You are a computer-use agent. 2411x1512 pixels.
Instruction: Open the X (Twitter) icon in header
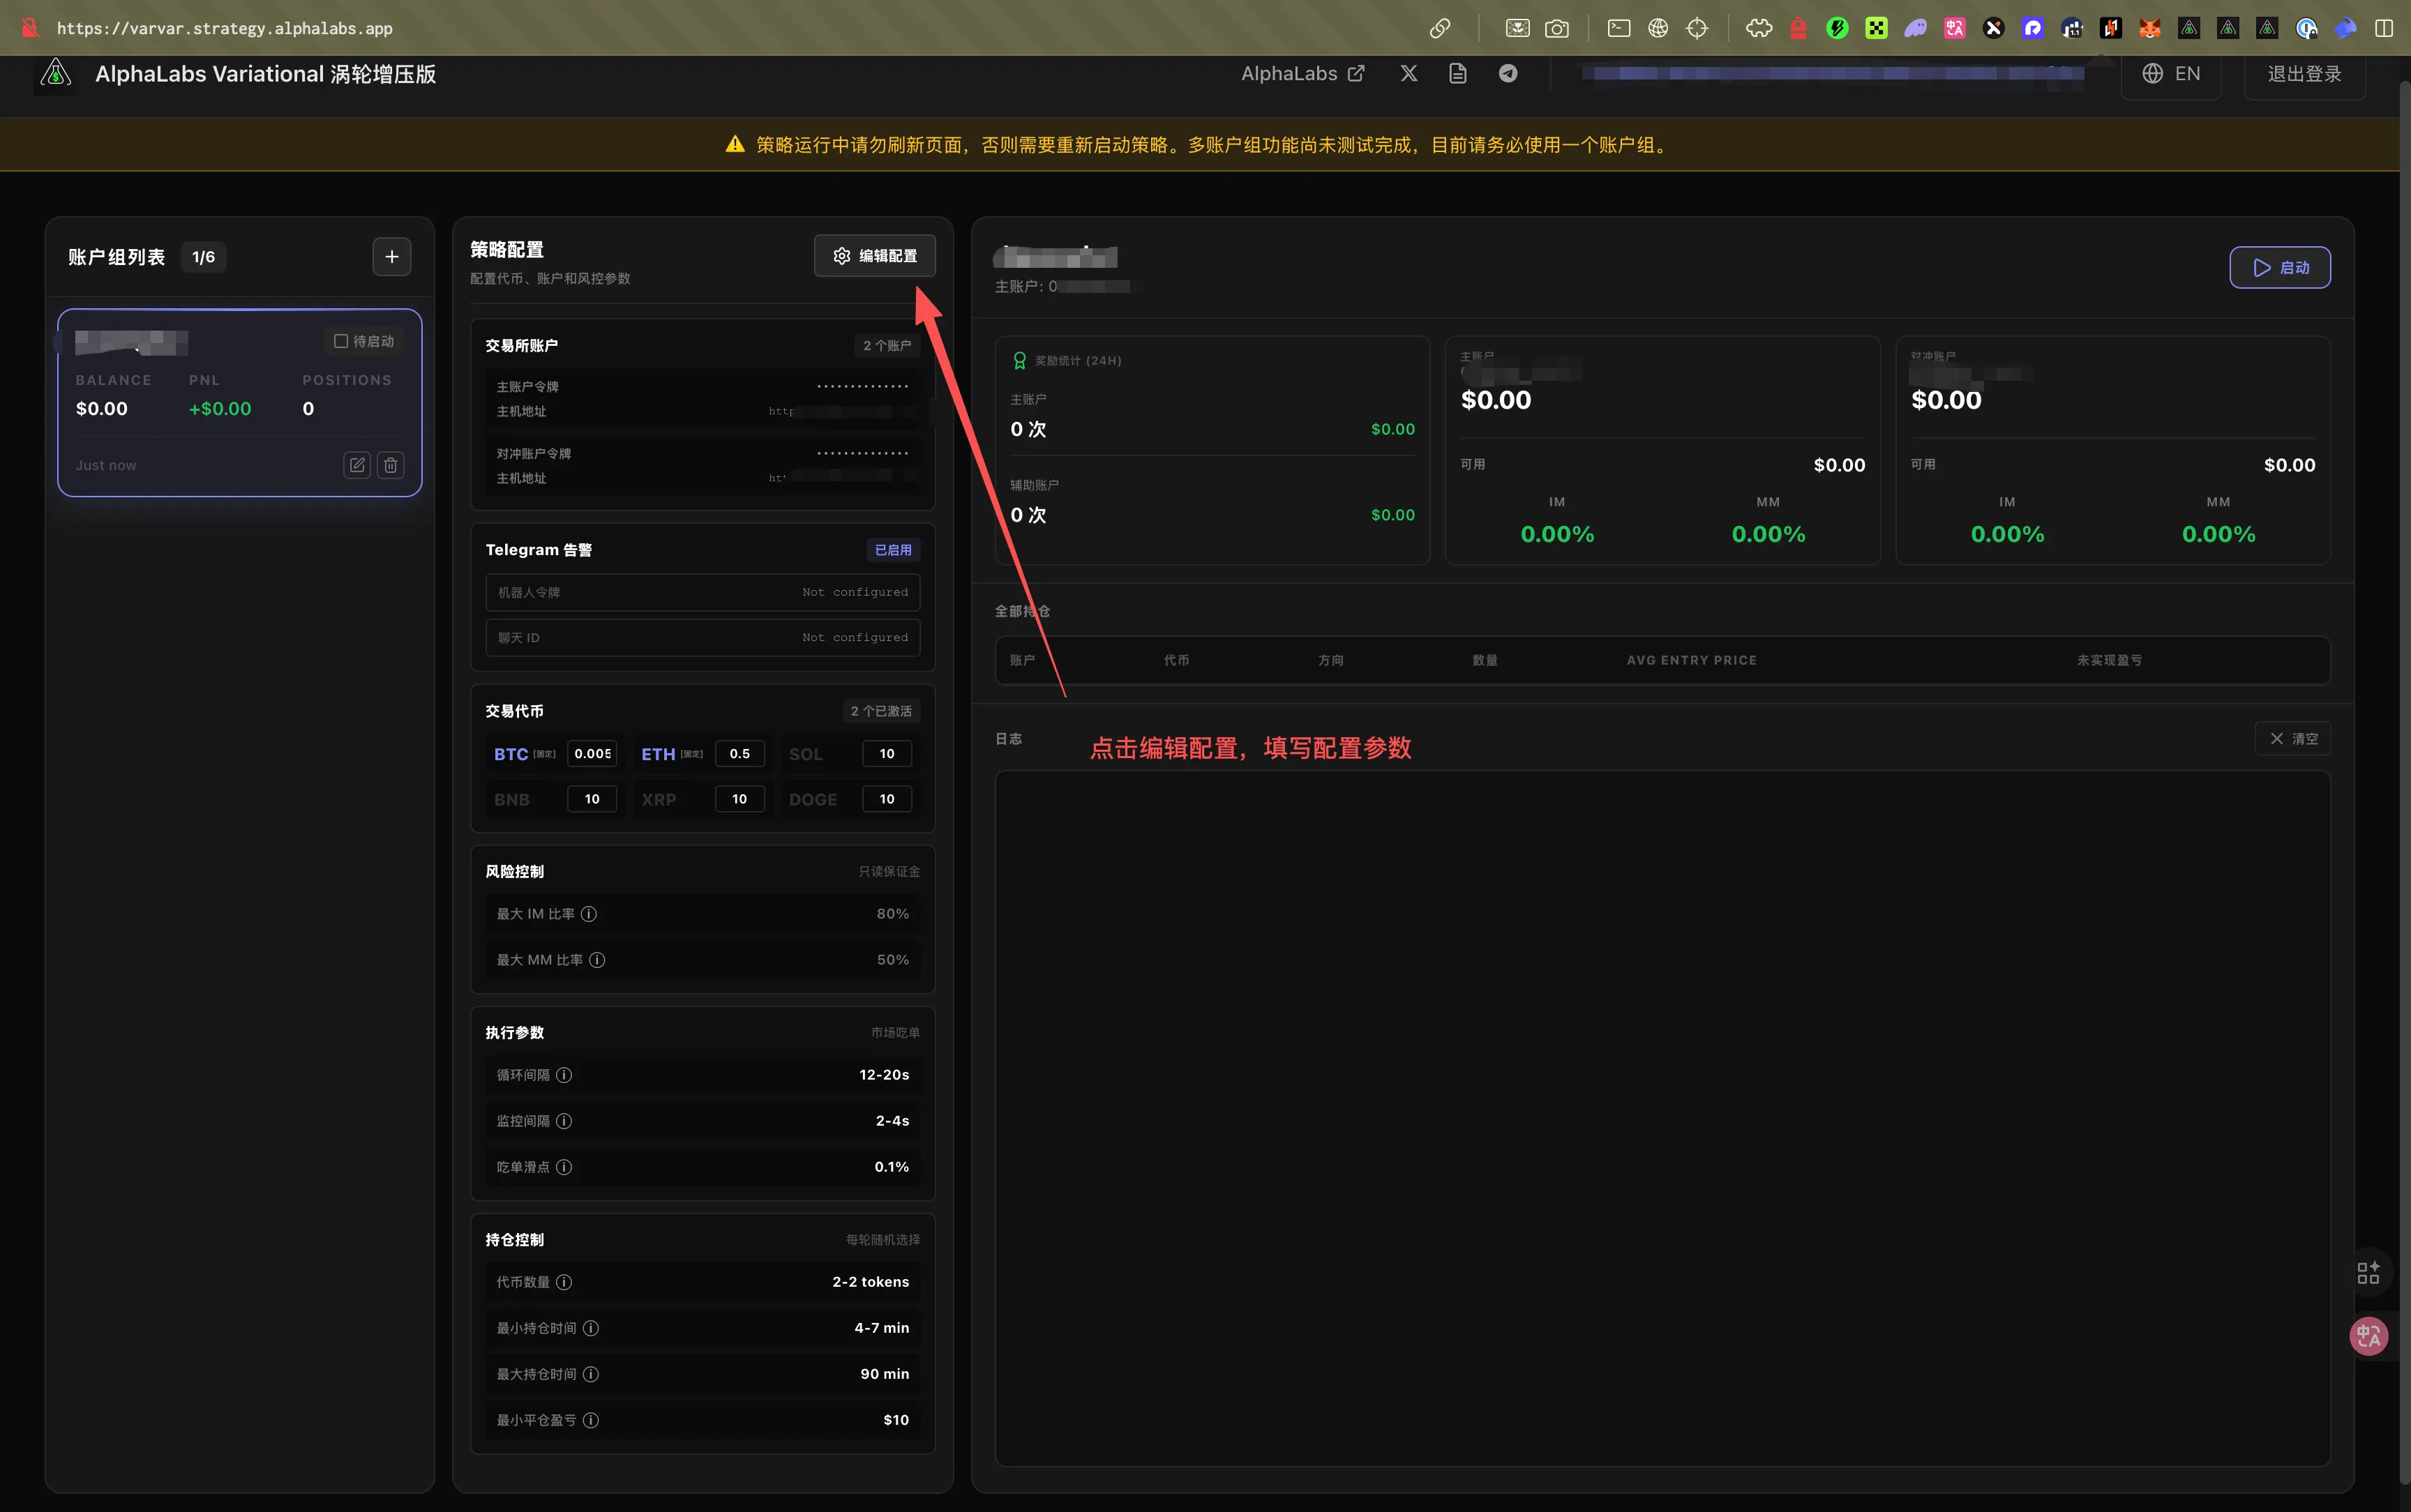[1408, 73]
